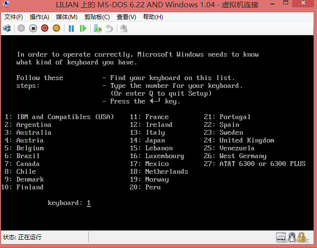Maximize the virtual machine connection window
This screenshot has width=317, height=248.
(x=286, y=3)
